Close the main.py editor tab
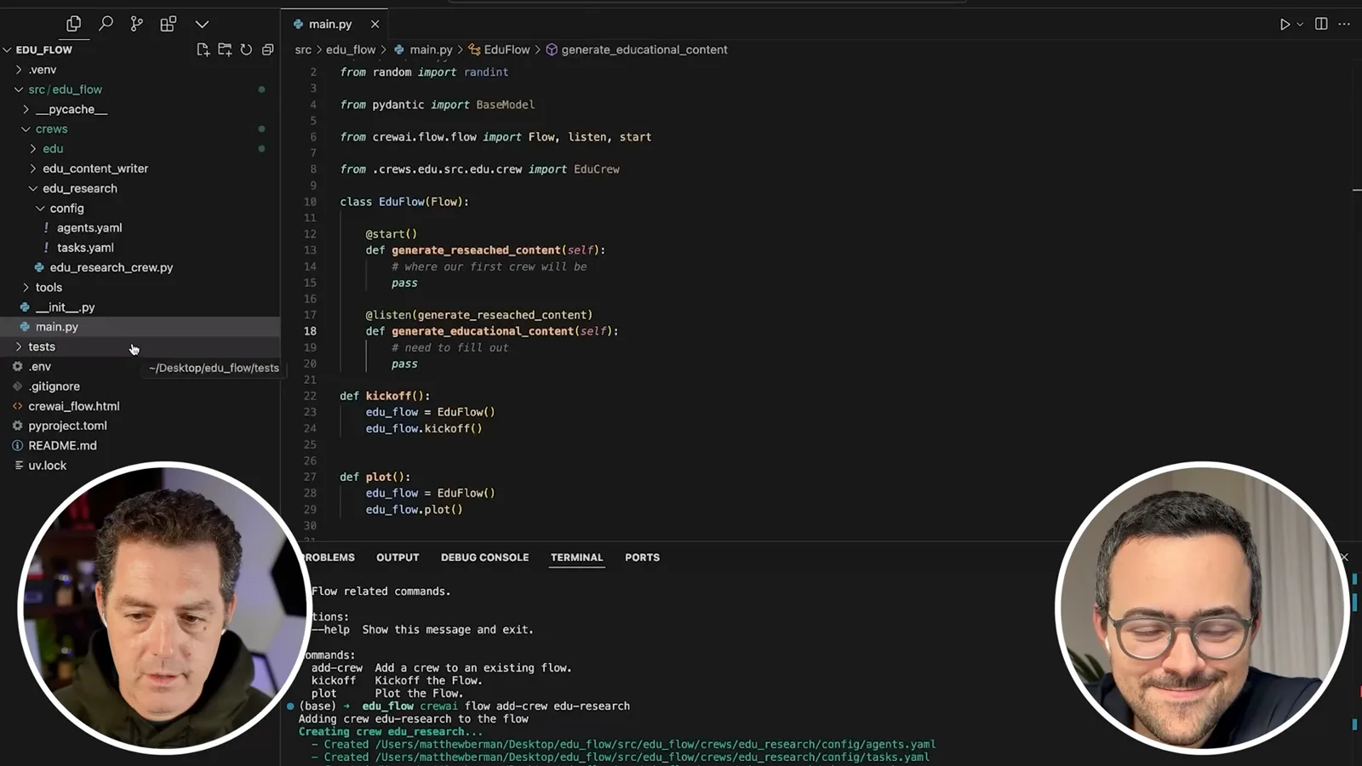This screenshot has height=766, width=1362. click(375, 24)
